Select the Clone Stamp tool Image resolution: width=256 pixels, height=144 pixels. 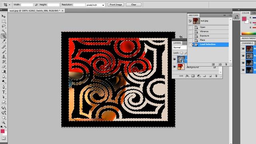pos(4,57)
